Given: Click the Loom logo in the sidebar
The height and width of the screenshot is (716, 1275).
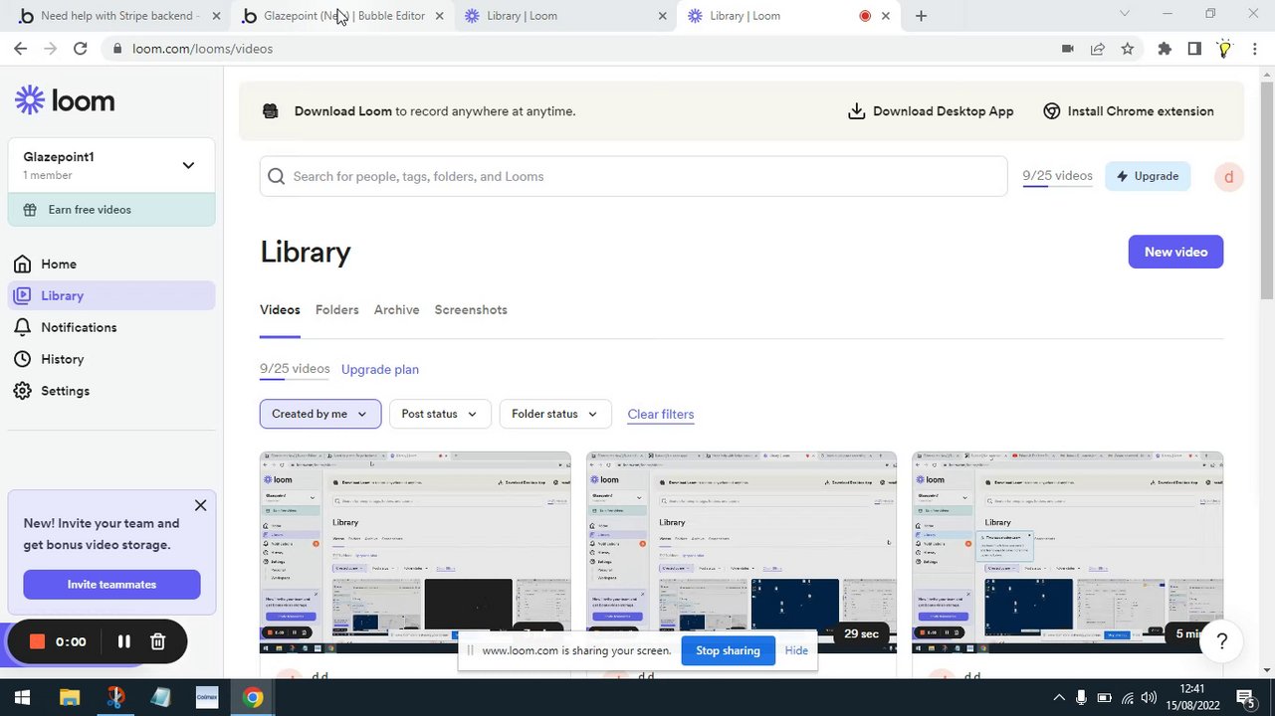Looking at the screenshot, I should click(x=65, y=100).
